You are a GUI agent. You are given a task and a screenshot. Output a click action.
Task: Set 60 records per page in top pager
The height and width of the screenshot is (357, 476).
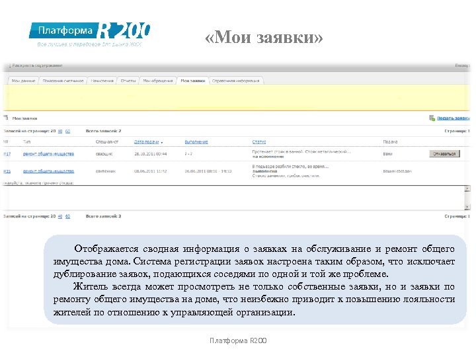click(67, 131)
